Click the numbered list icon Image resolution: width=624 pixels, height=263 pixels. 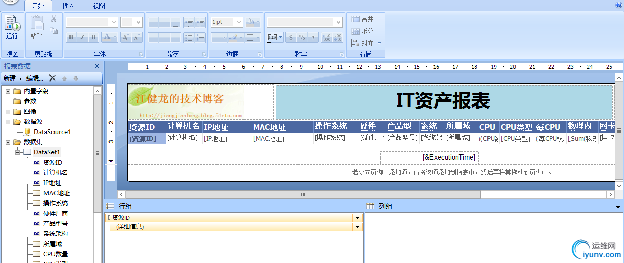200,38
